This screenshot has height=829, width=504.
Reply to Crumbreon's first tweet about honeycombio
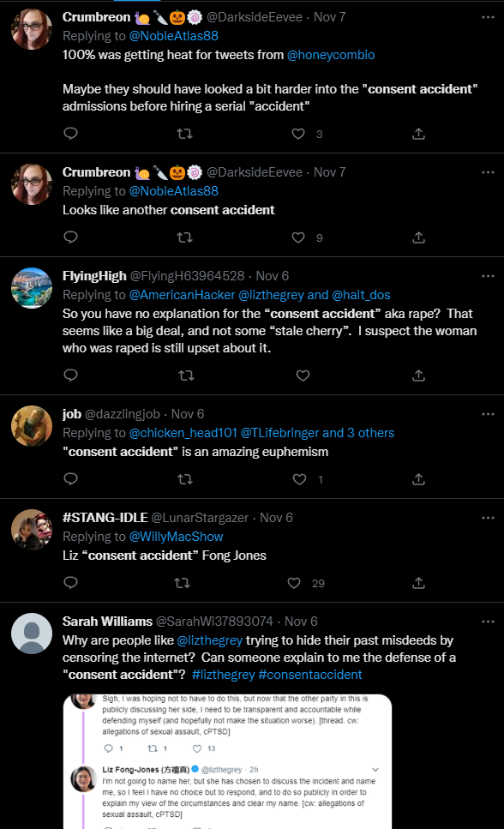70,133
